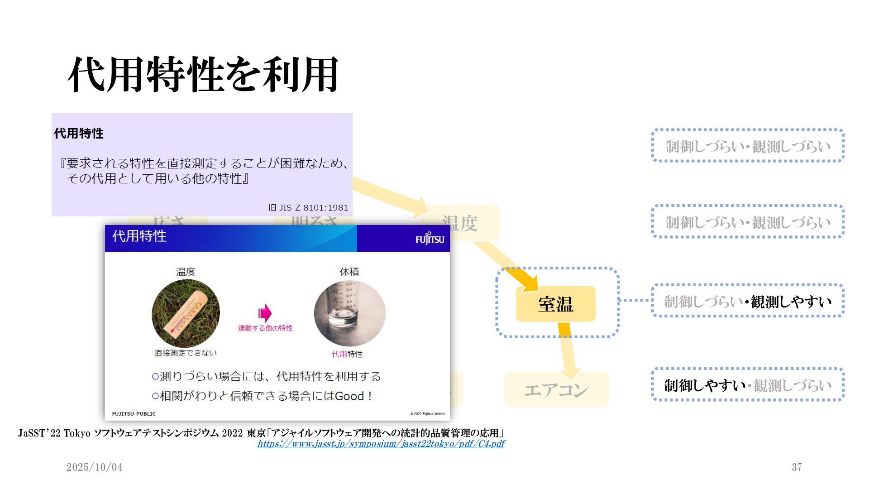Click the thermometer photo in the Fujitsu slide
Image resolution: width=869 pixels, height=489 pixels.
tap(186, 313)
